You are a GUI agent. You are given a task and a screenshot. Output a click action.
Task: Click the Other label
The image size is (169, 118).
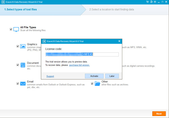click(104, 82)
